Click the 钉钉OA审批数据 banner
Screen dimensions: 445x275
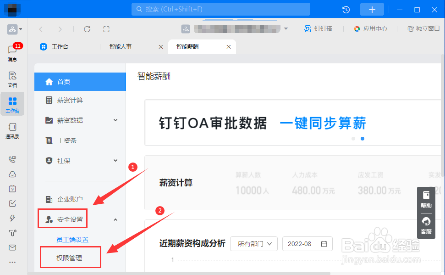pyautogui.click(x=293, y=123)
